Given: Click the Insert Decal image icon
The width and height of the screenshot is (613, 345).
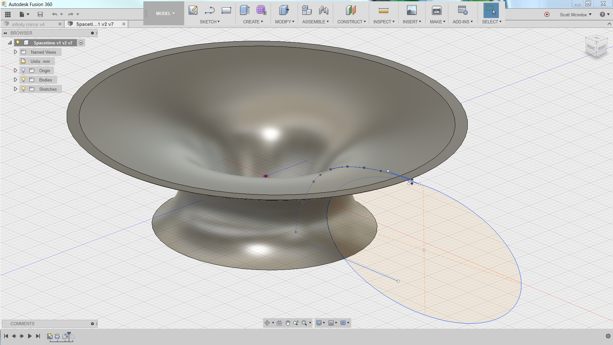Looking at the screenshot, I should click(412, 10).
